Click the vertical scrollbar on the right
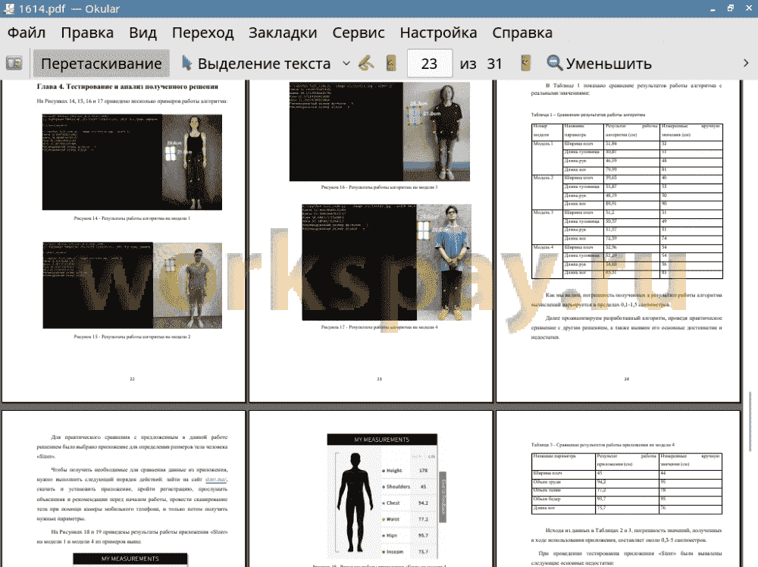Viewport: 758px width, 567px height. pyautogui.click(x=750, y=421)
